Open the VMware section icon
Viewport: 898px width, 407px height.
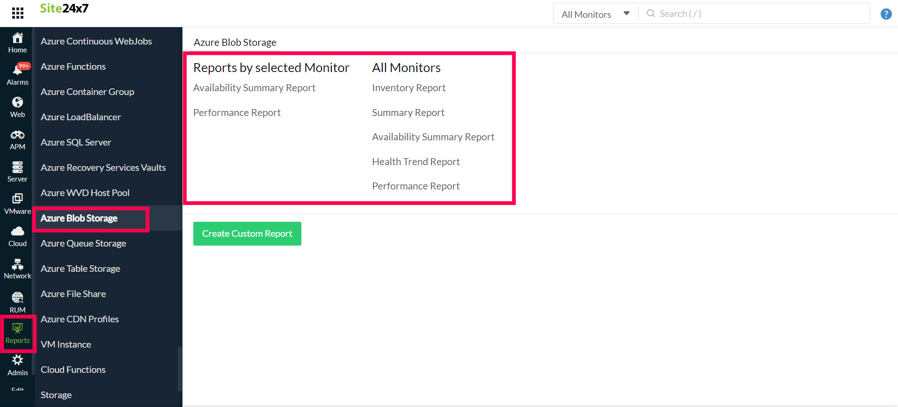tap(17, 203)
